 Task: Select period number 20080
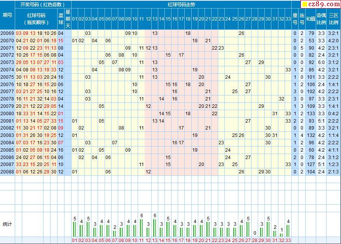(x=7, y=113)
